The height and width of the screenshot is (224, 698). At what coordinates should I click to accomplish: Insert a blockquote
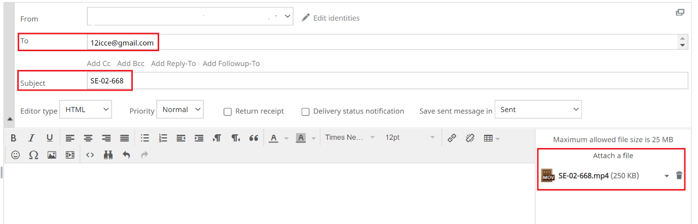tap(254, 138)
